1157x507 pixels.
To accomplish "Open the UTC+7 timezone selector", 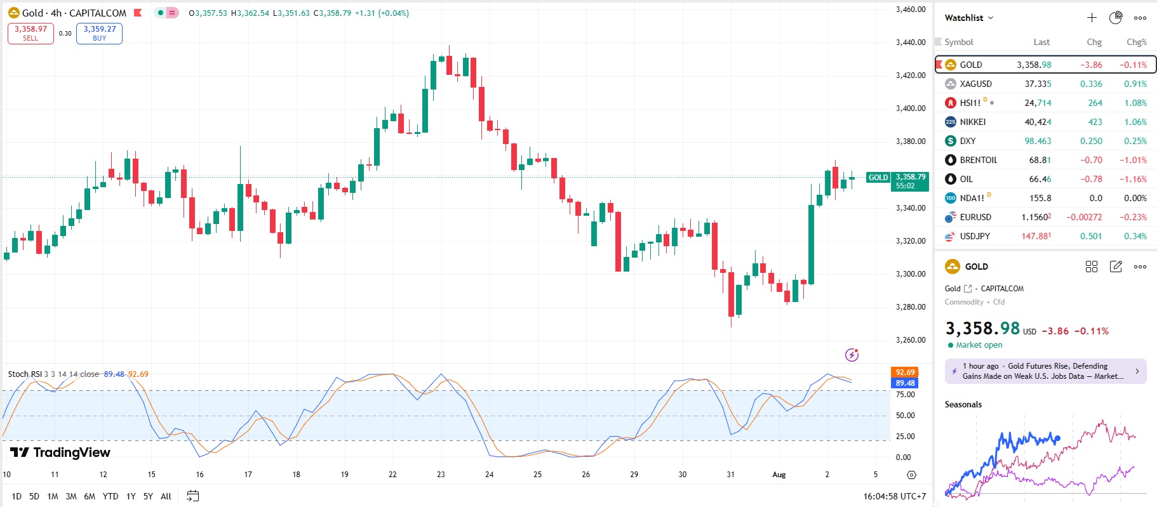I will pyautogui.click(x=894, y=496).
